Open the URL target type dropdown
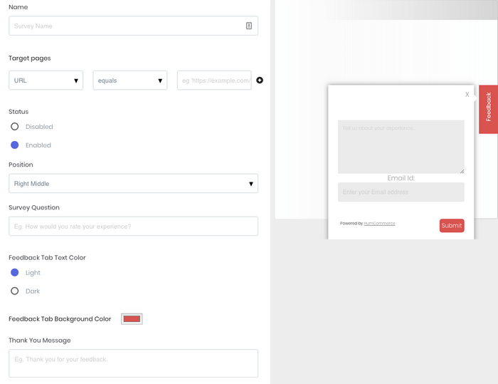 tap(46, 81)
